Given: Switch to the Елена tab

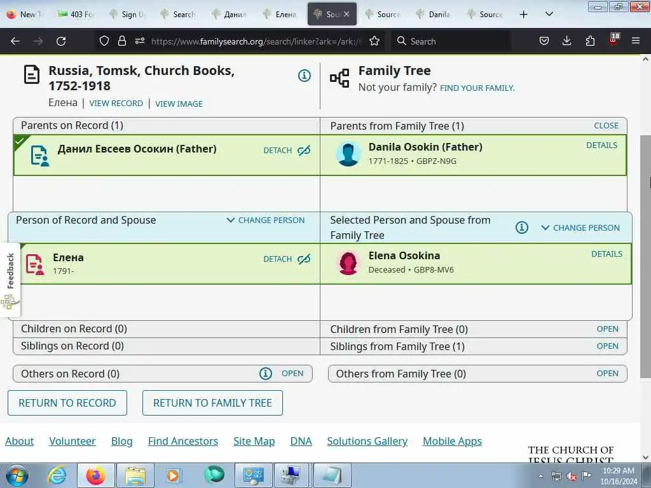Looking at the screenshot, I should click(x=280, y=14).
